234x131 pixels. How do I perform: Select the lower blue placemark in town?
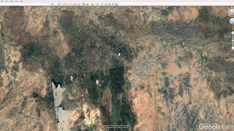[135, 75]
